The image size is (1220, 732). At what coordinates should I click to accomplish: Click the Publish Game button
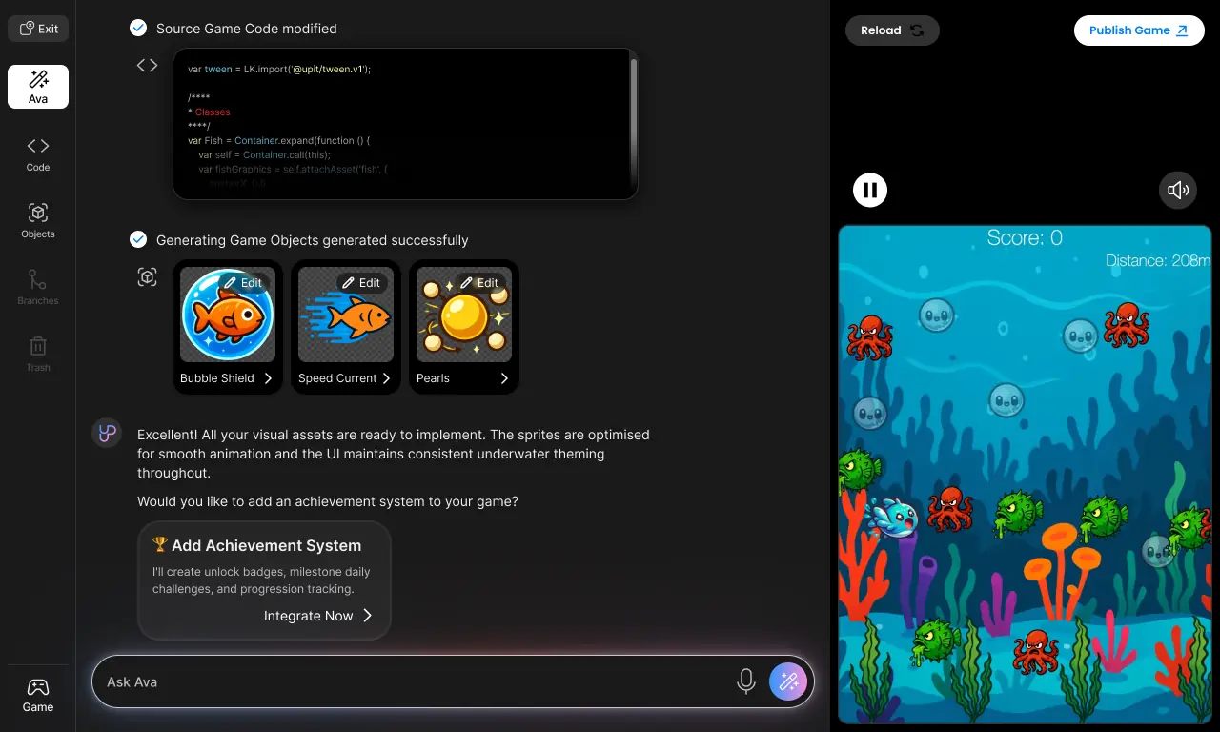[x=1139, y=30]
